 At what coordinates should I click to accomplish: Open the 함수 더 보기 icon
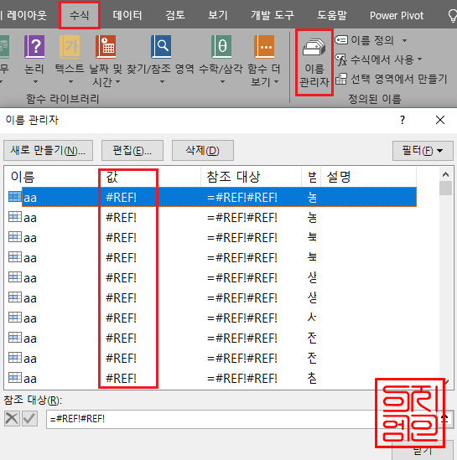point(264,47)
